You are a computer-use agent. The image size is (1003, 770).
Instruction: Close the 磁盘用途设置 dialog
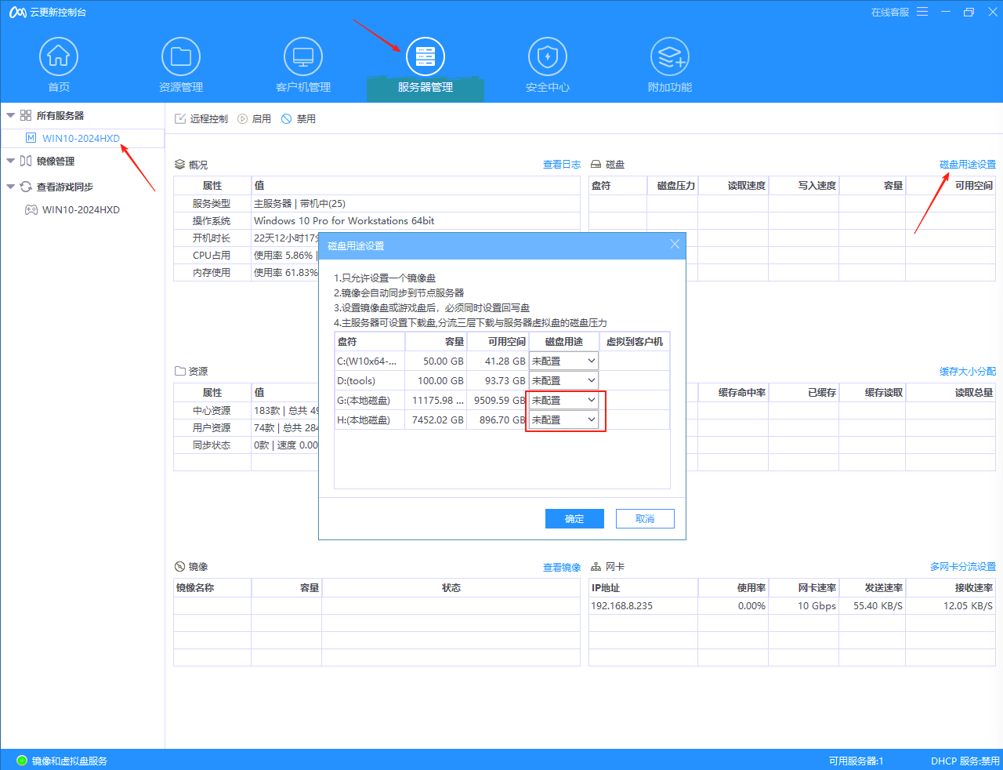(x=675, y=245)
